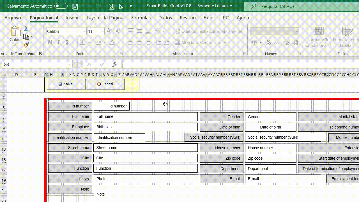
Task: Pick a font color from the red swatch
Action: click(x=112, y=45)
